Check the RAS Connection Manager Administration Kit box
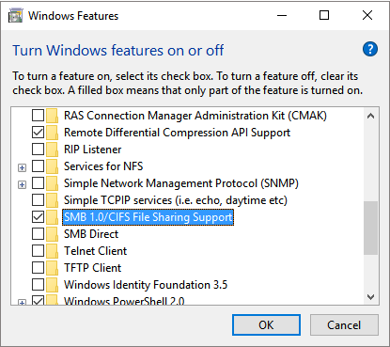Viewport: 390px width, 347px height. click(x=38, y=116)
